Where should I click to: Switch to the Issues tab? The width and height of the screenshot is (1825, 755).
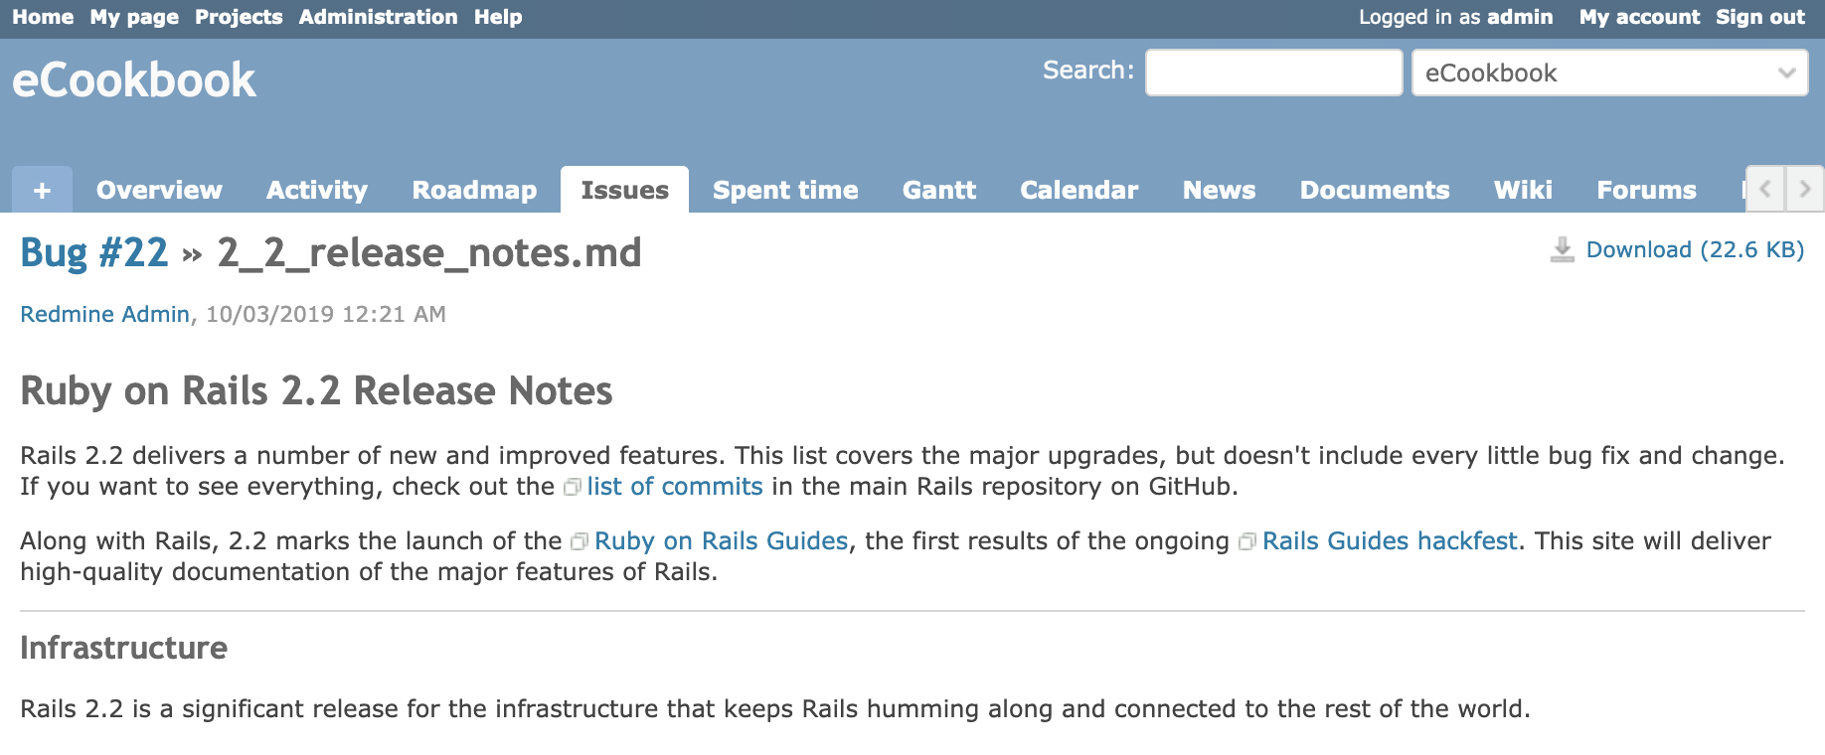click(624, 190)
